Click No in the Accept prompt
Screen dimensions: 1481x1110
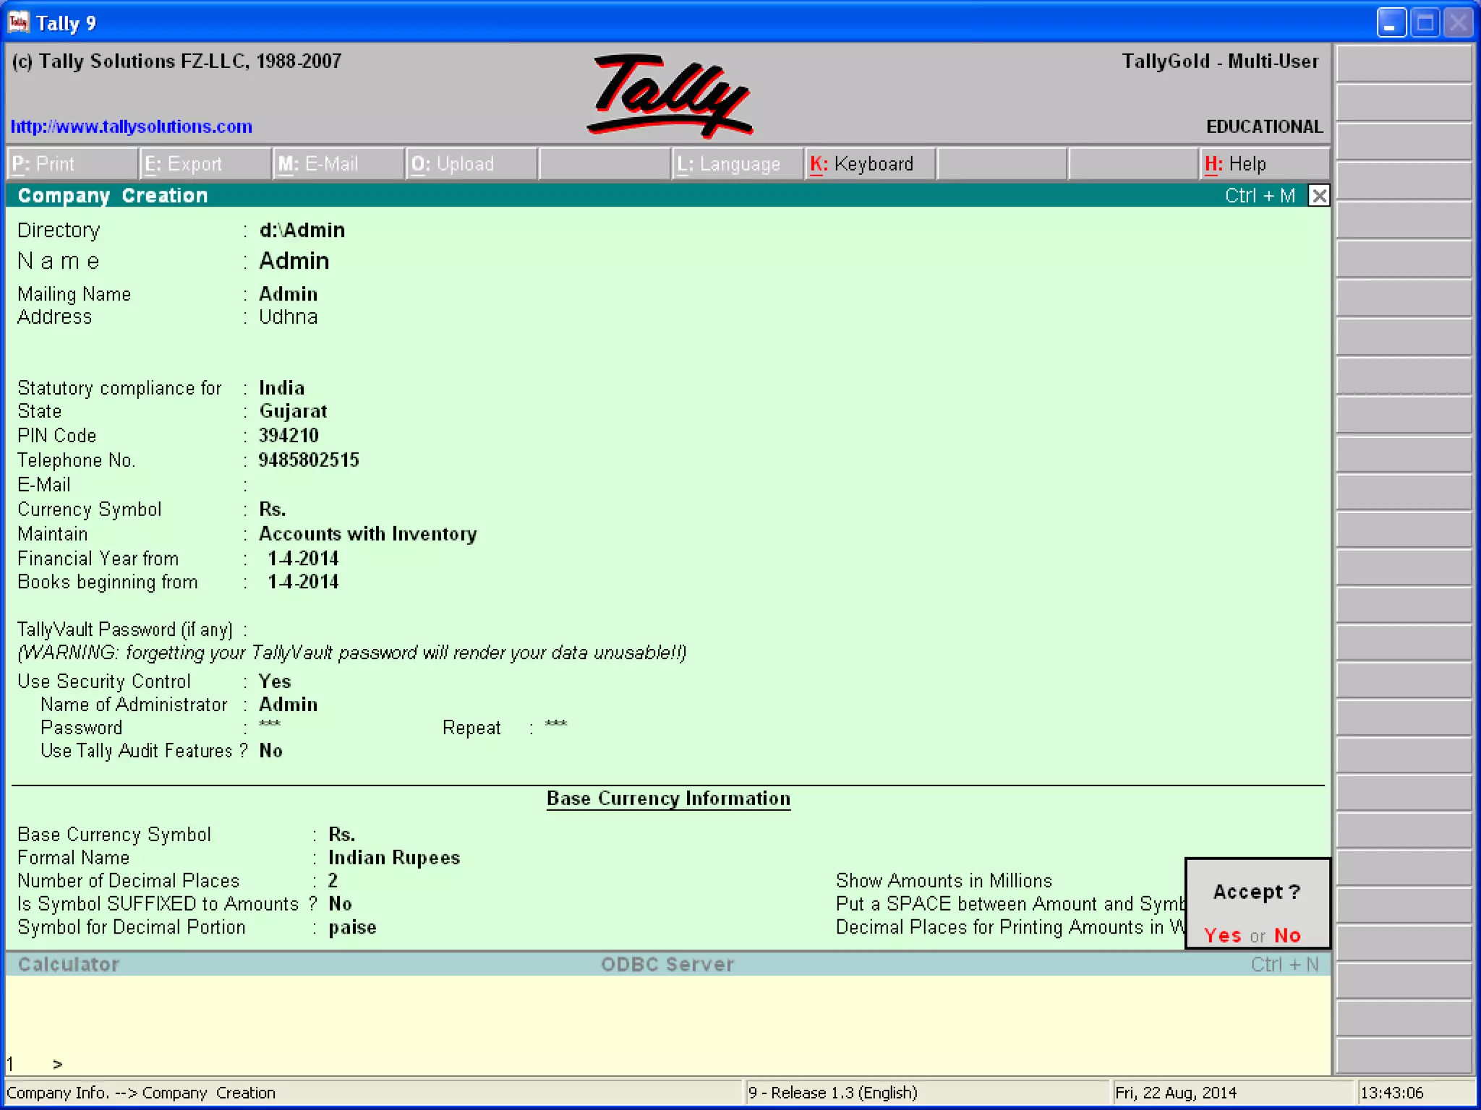point(1287,935)
